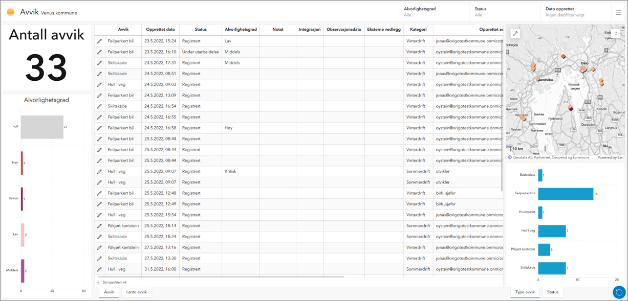Sort by the Opprettet dato column header
Image resolution: width=628 pixels, height=301 pixels.
(161, 30)
